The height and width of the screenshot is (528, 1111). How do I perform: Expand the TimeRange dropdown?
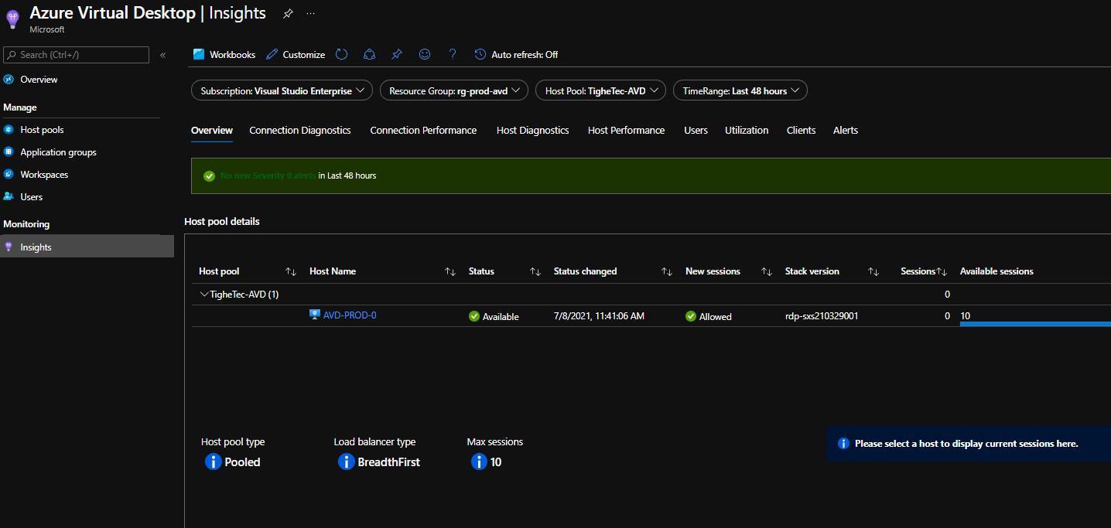pyautogui.click(x=740, y=90)
